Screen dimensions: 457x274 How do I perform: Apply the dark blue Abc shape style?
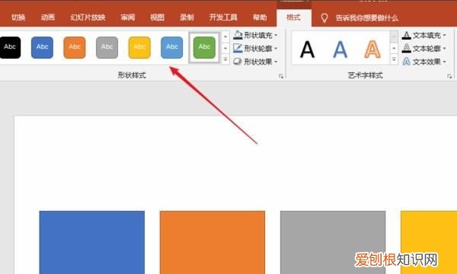pyautogui.click(x=42, y=47)
